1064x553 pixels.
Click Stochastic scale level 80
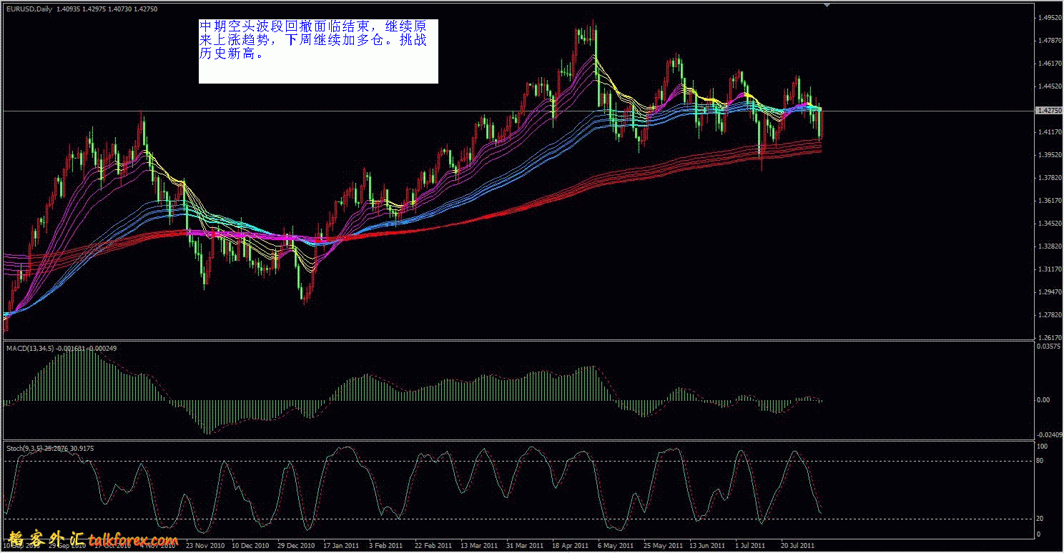(x=1041, y=461)
